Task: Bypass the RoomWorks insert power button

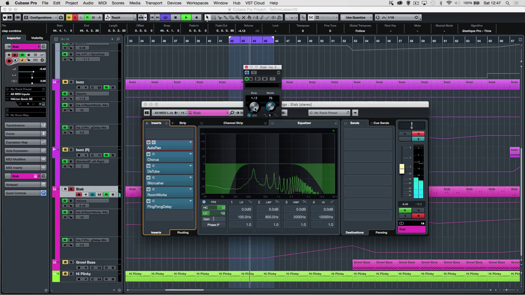Action: point(148,189)
